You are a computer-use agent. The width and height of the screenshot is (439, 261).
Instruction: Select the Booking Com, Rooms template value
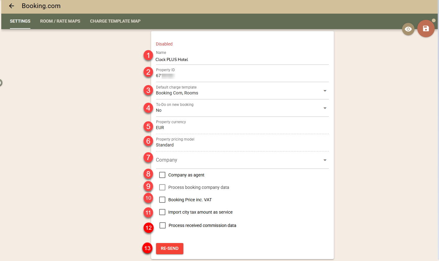[177, 93]
